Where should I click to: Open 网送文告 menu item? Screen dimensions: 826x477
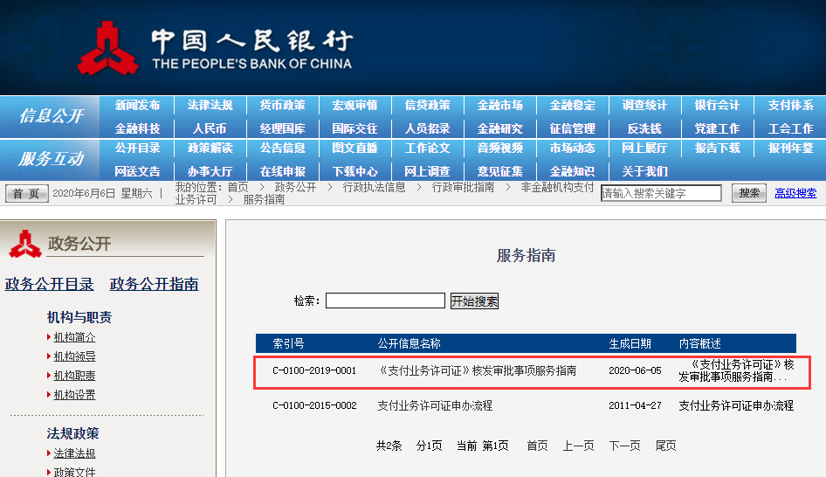(137, 171)
